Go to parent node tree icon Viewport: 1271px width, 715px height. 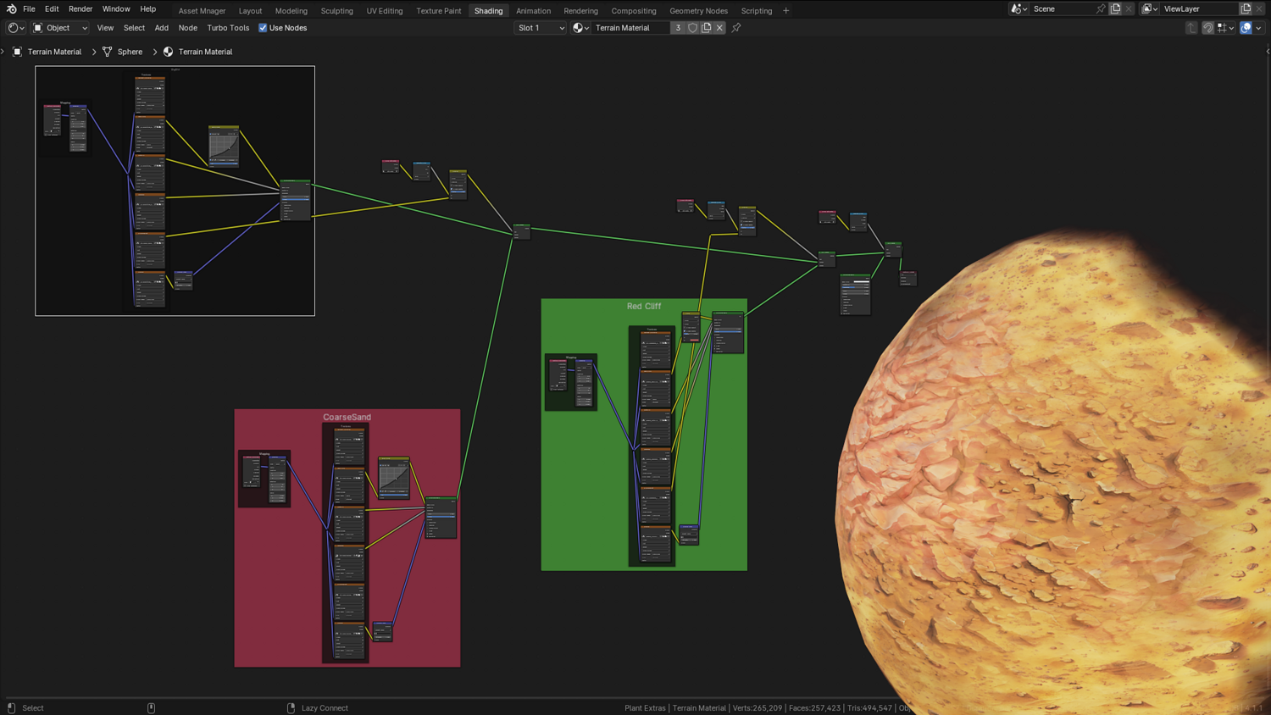pos(1191,28)
